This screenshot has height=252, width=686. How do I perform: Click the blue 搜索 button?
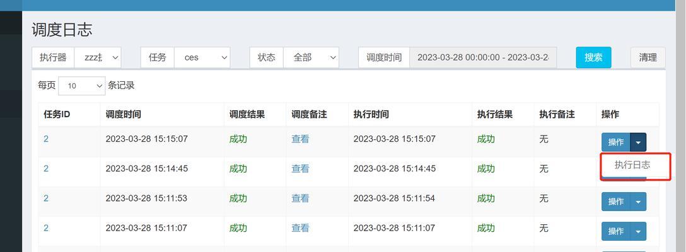593,57
